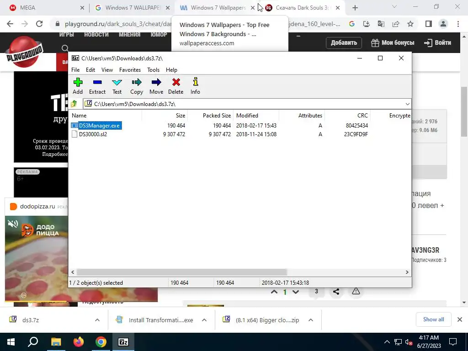This screenshot has height=351, width=468.
Task: Reload the page in Chrome
Action: pyautogui.click(x=39, y=24)
